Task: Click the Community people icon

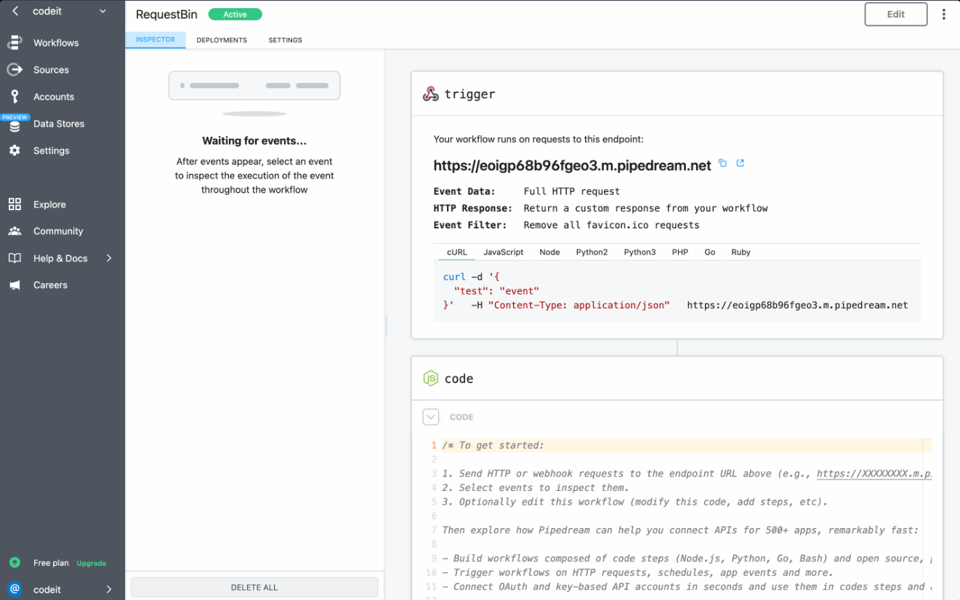Action: coord(15,231)
